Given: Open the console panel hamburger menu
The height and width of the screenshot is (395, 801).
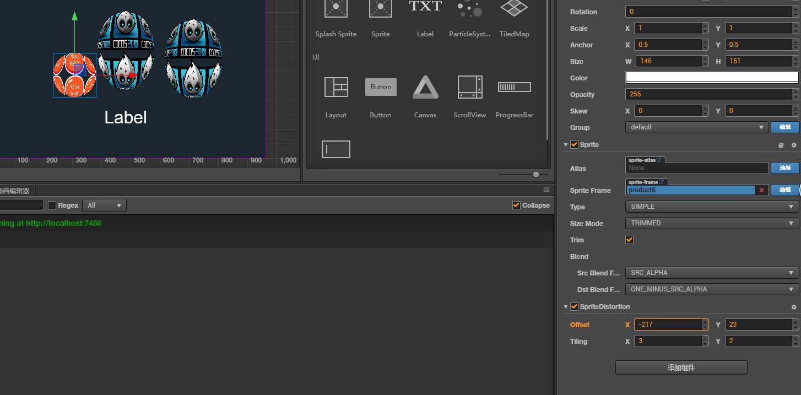Looking at the screenshot, I should (546, 190).
